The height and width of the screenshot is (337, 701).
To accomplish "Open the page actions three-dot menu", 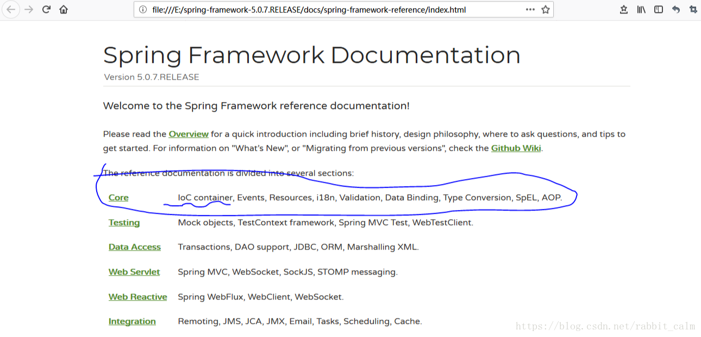I will pos(530,10).
